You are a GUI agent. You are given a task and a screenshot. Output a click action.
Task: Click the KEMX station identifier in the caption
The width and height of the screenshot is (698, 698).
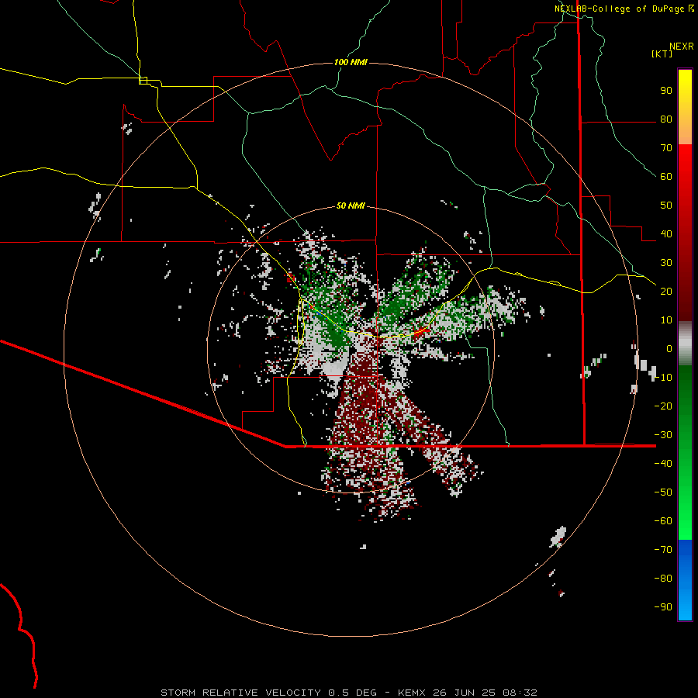pyautogui.click(x=412, y=693)
